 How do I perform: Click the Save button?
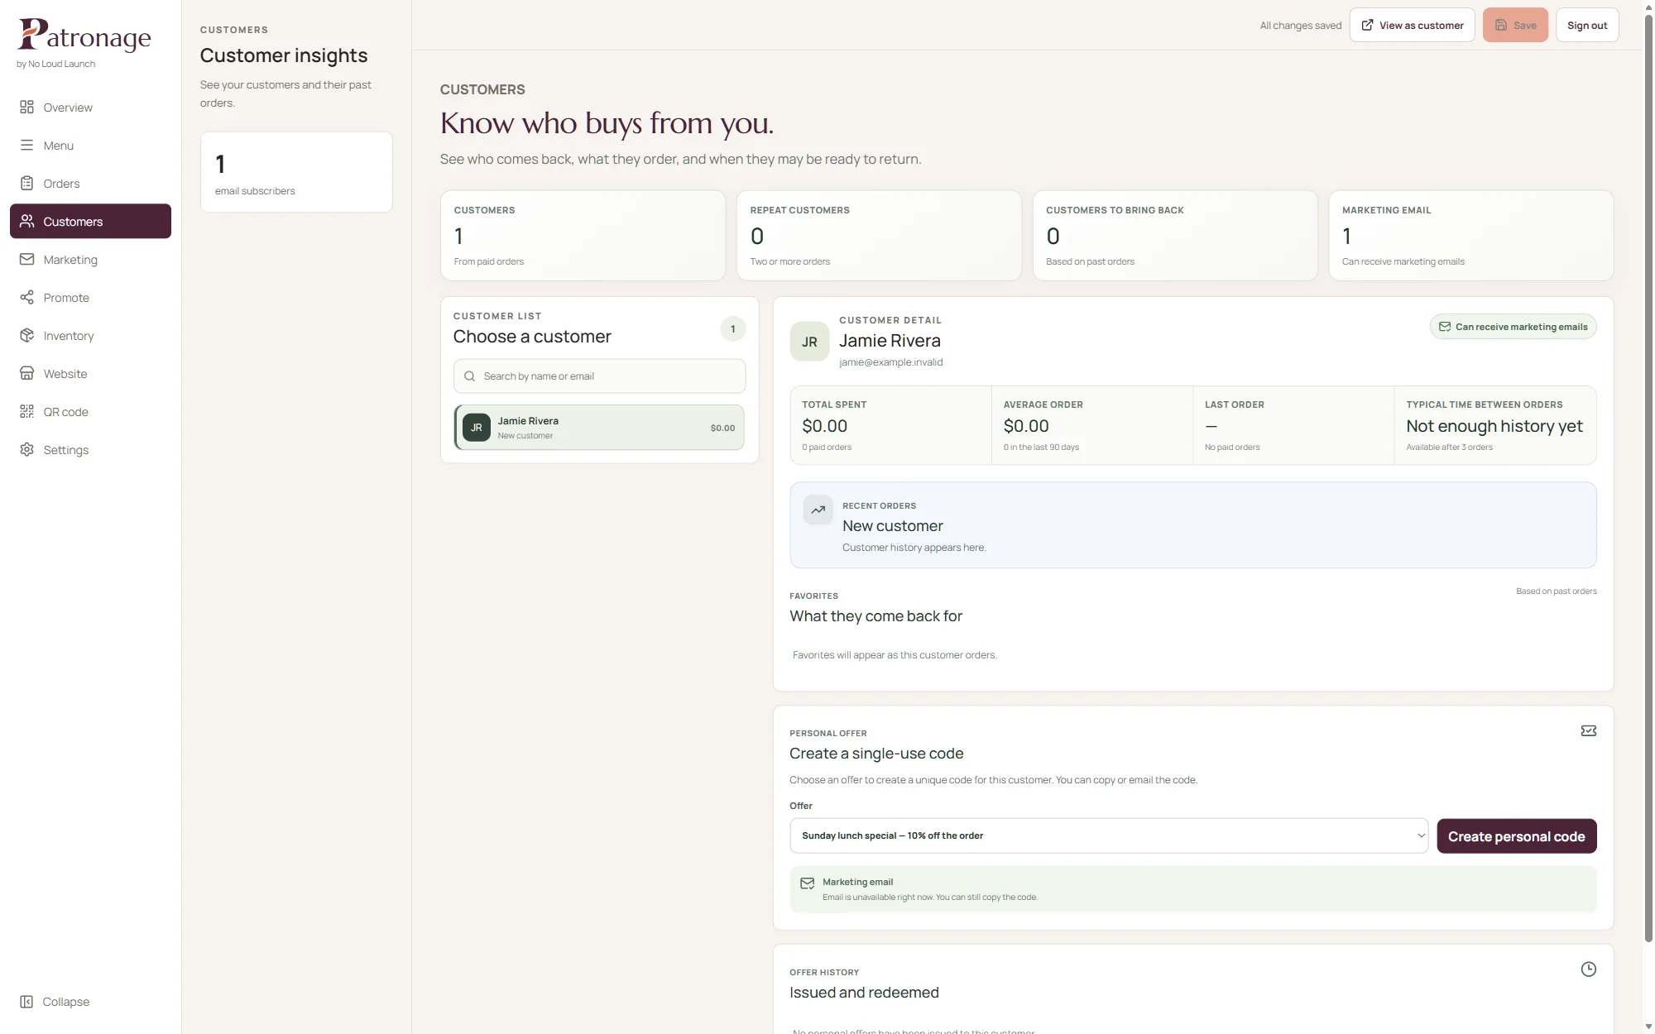tap(1515, 25)
